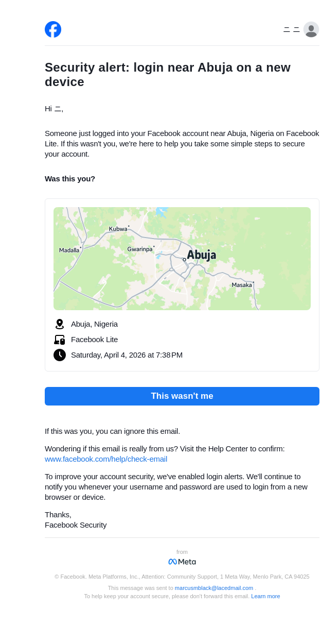This screenshot has height=625, width=321.
Task: Click the marcusmblack@lacedmail.com email link
Action: coord(214,588)
